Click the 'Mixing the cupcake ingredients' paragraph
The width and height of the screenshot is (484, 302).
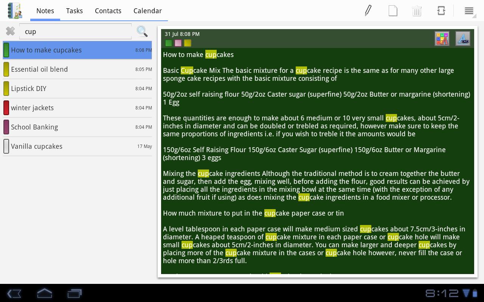[316, 185]
